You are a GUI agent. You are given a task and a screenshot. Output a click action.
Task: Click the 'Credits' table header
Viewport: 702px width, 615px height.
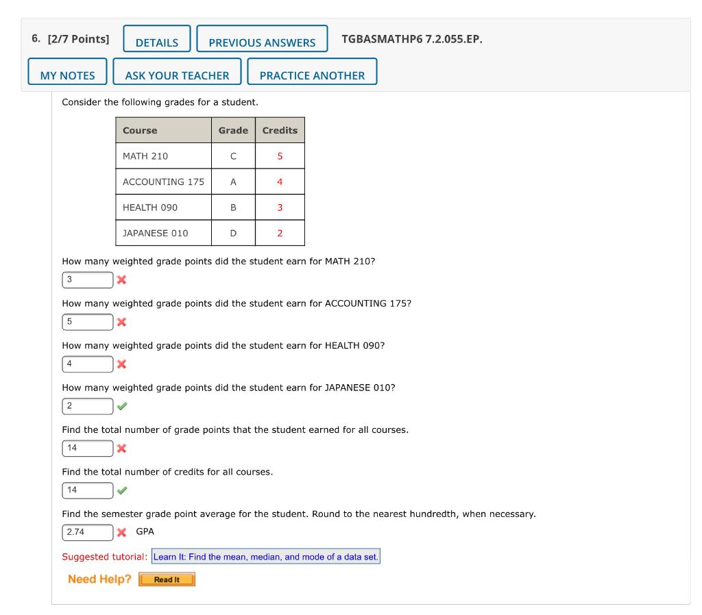(x=280, y=130)
